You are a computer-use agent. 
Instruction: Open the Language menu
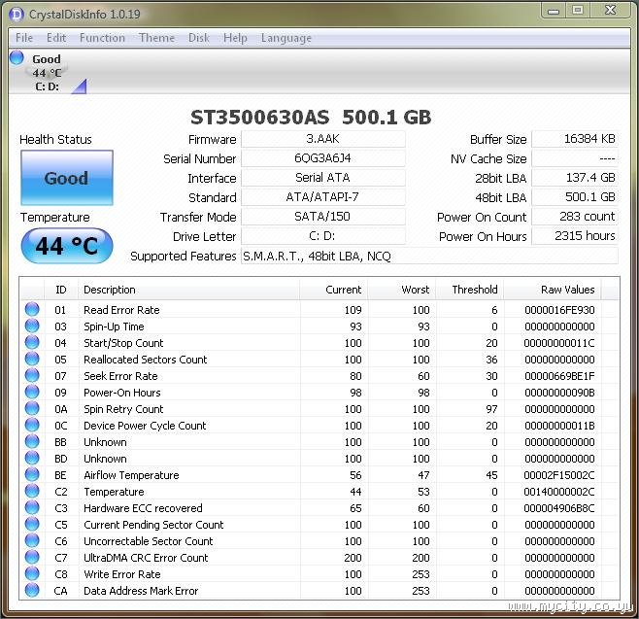tap(286, 38)
